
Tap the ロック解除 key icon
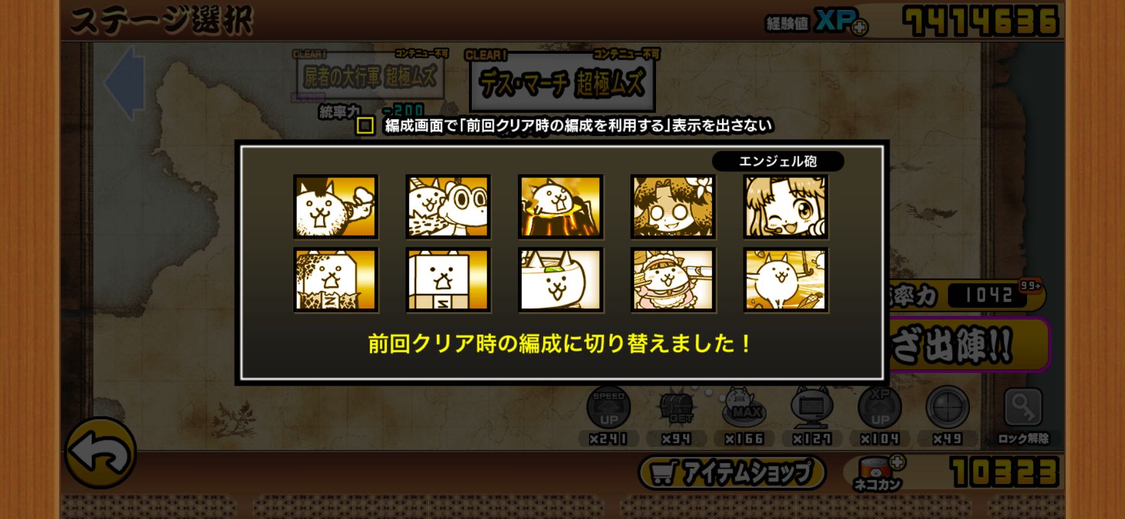point(1023,416)
